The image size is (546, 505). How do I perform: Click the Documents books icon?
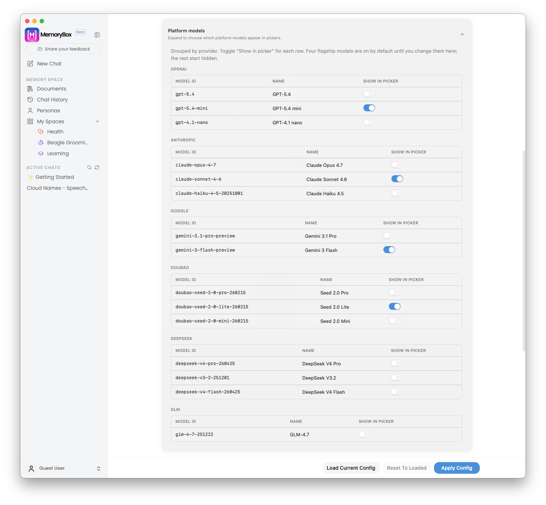[x=30, y=89]
